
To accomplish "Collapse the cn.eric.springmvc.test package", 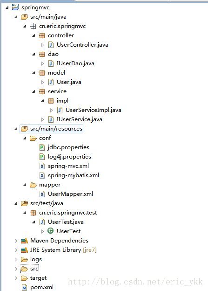I will tap(25, 213).
